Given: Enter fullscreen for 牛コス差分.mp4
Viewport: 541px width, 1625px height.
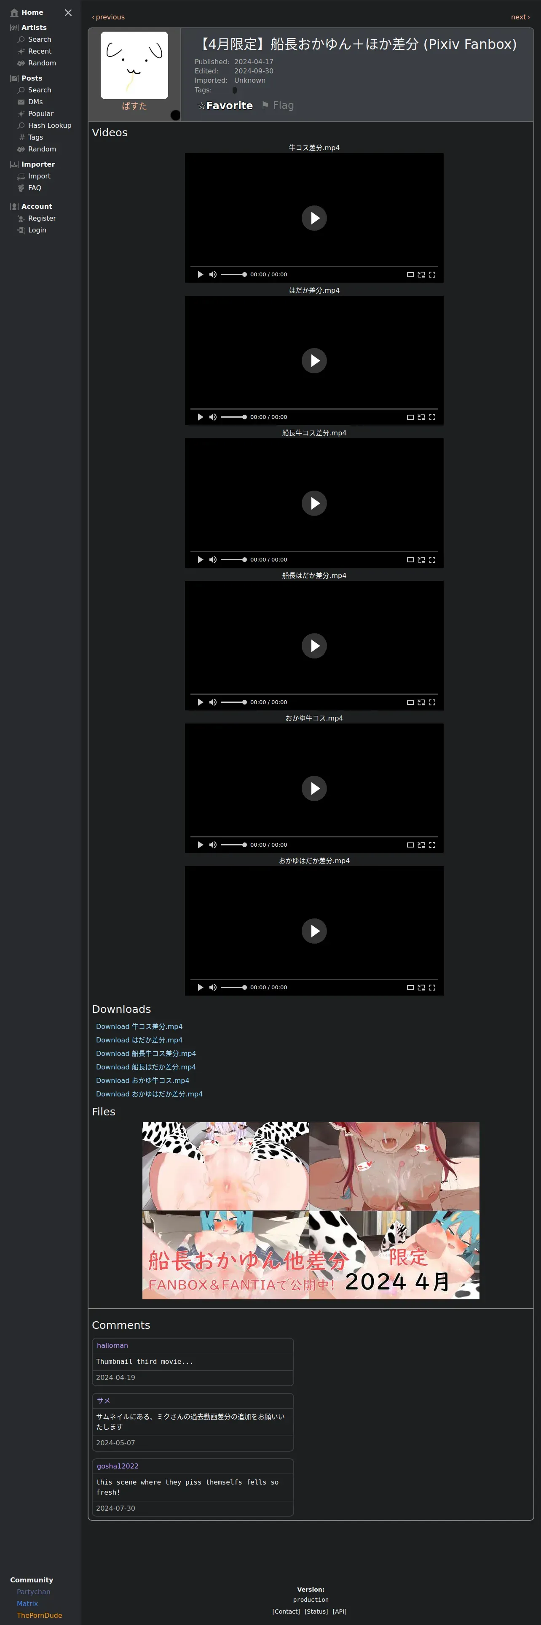Looking at the screenshot, I should pyautogui.click(x=432, y=274).
